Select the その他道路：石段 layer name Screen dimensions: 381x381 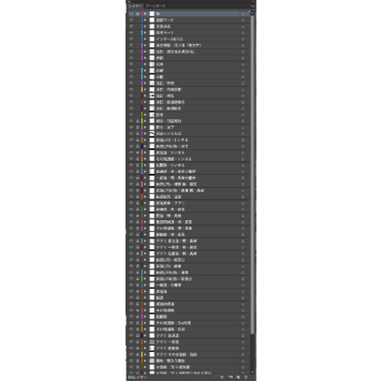[171, 330]
